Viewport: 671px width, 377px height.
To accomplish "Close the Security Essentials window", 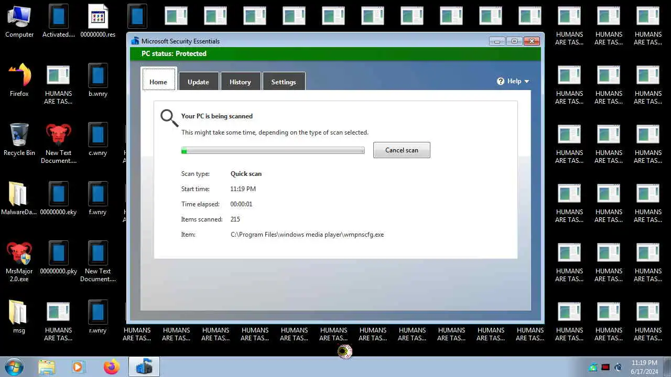I will click(532, 41).
